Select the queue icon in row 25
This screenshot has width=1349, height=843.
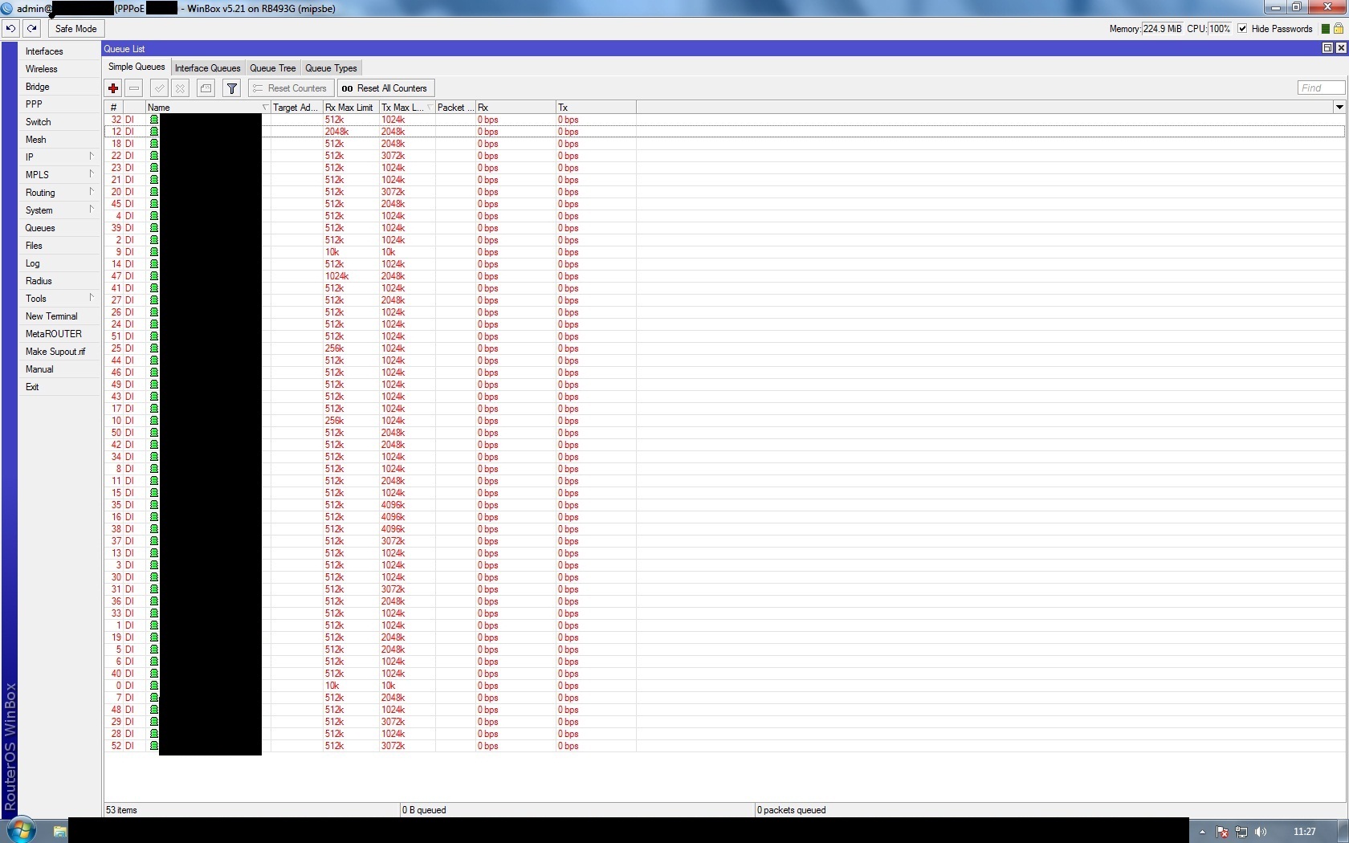coord(154,348)
